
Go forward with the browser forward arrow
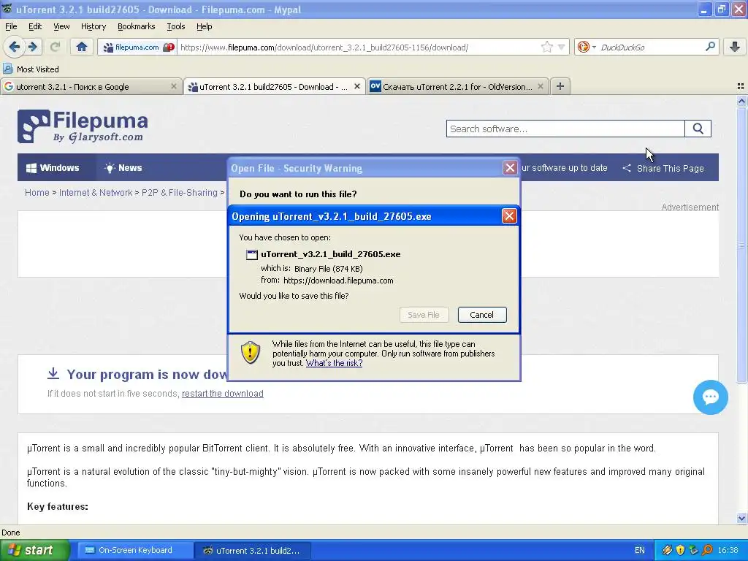click(x=33, y=47)
